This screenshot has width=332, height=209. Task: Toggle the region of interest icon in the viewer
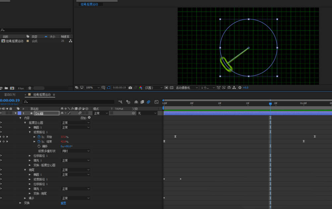108,88
